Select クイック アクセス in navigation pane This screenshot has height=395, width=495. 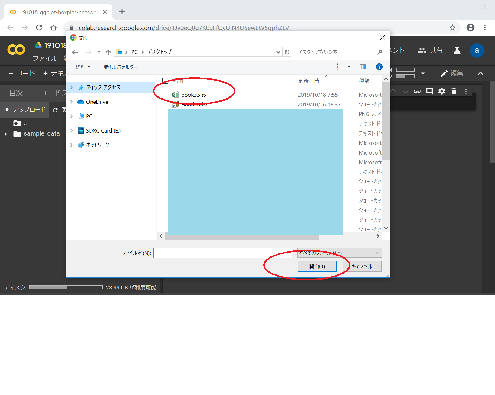pyautogui.click(x=103, y=87)
